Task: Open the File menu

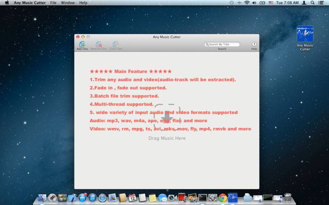Action: 53,3
